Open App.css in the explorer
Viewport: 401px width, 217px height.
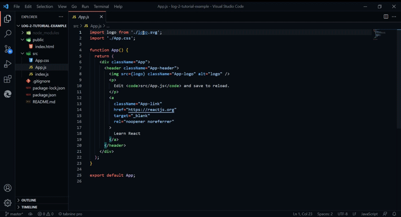[42, 60]
